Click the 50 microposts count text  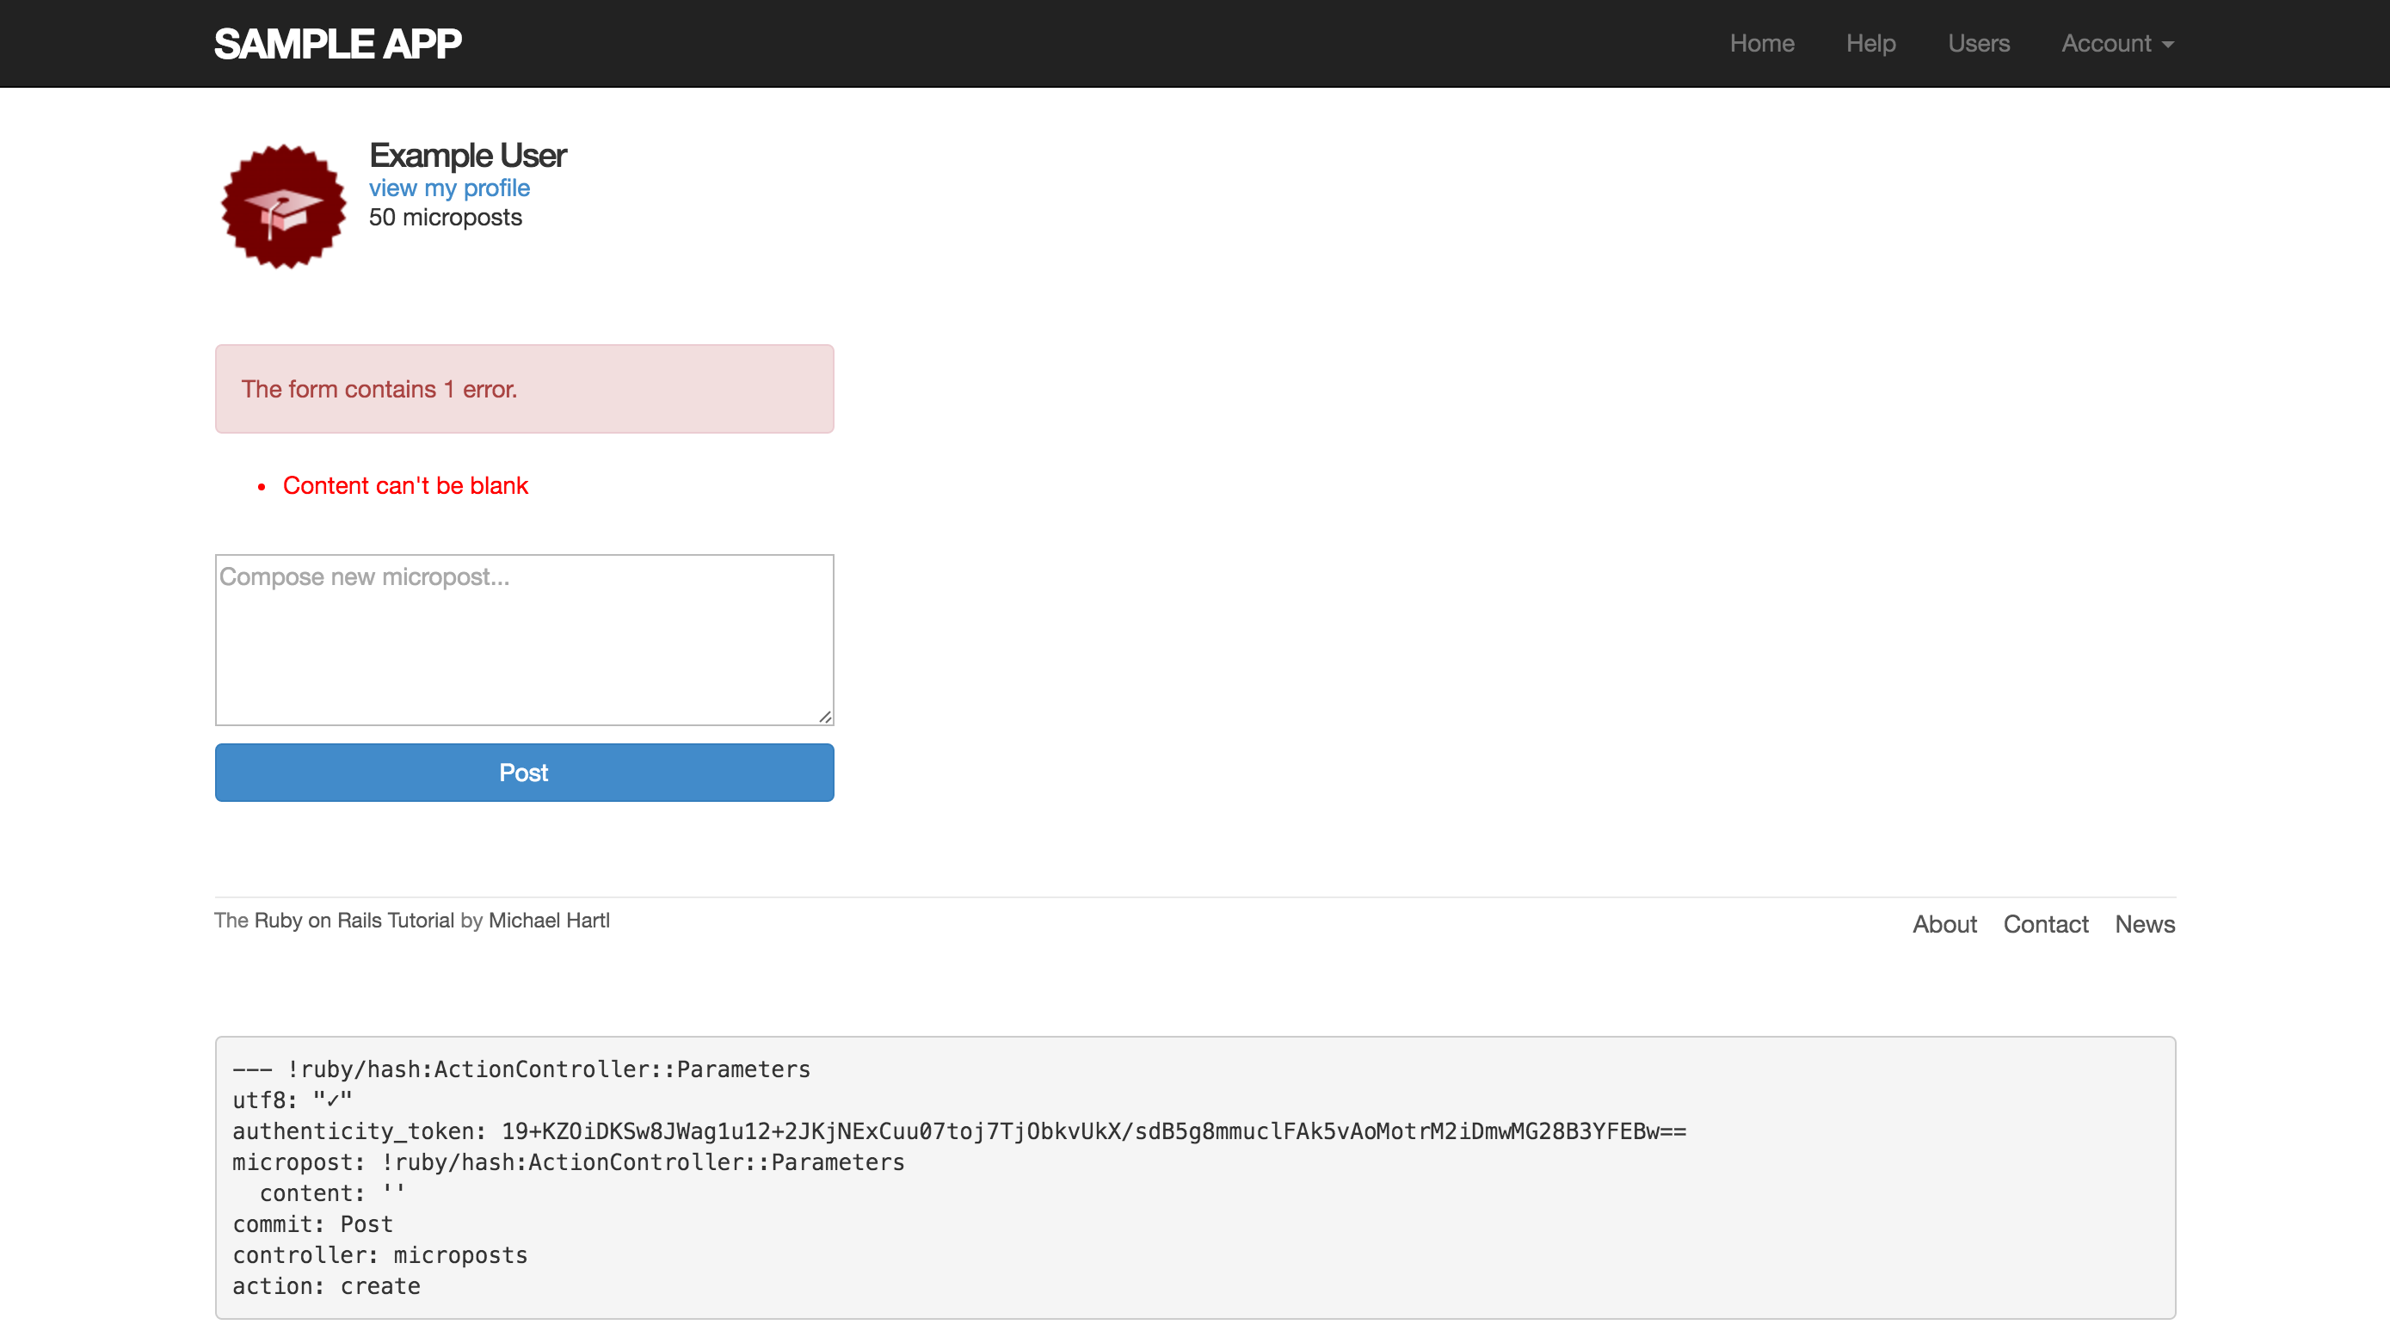coord(446,217)
